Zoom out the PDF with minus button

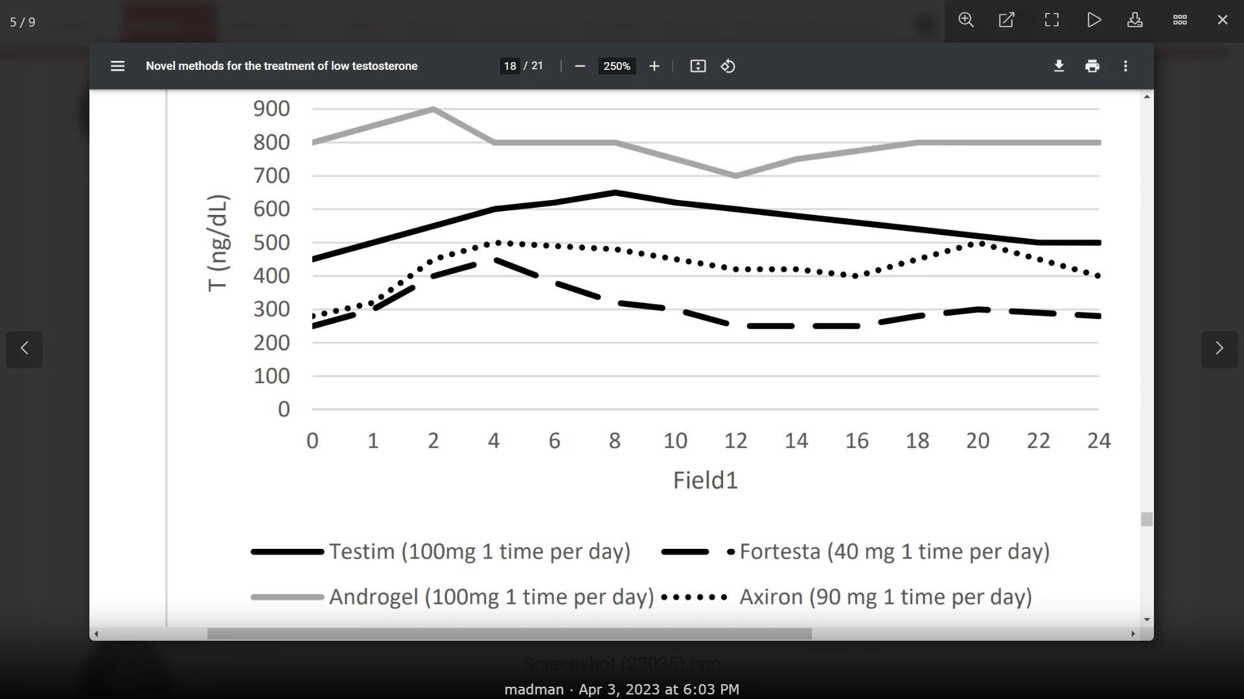pos(580,66)
